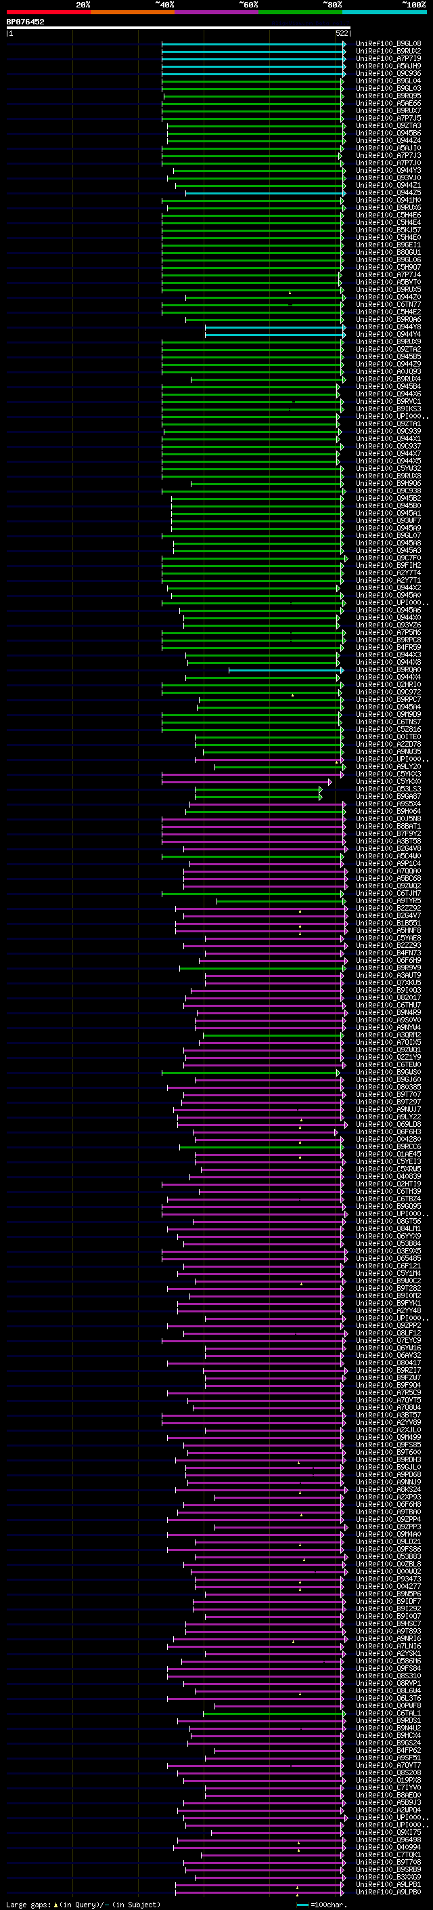Select hit label UniRef100_B9GL04

click(x=388, y=81)
